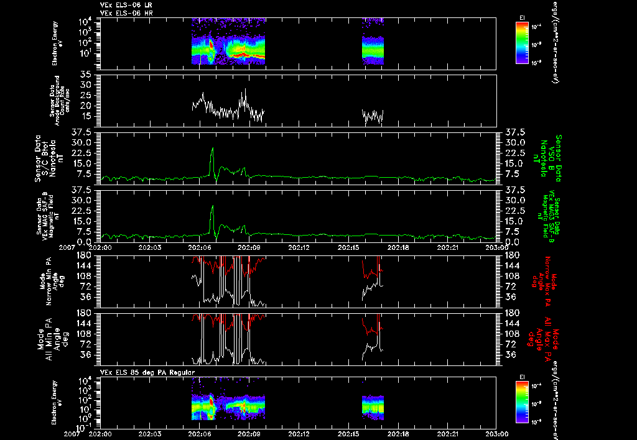Screen dimensions: 637x440
Task: Click '202:21' on the bottom time axis
Action: tap(448, 434)
